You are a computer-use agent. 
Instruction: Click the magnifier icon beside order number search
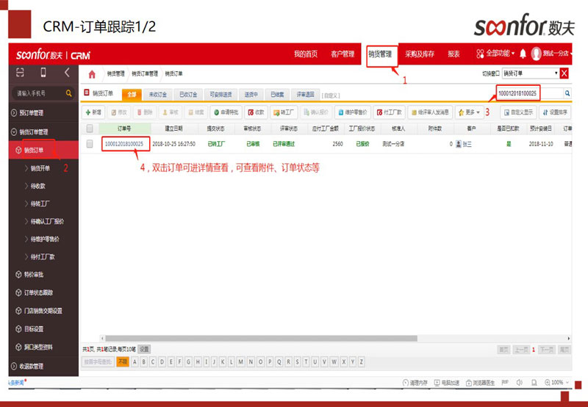[x=567, y=94]
